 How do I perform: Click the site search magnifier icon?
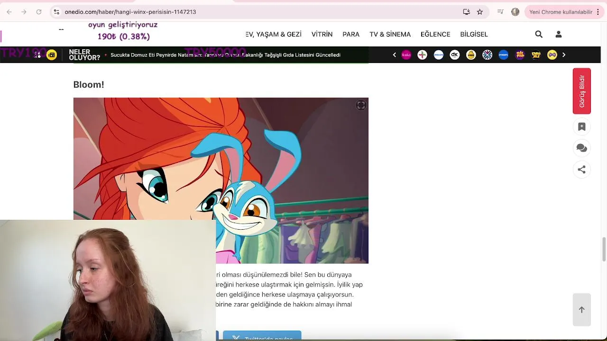pos(539,34)
